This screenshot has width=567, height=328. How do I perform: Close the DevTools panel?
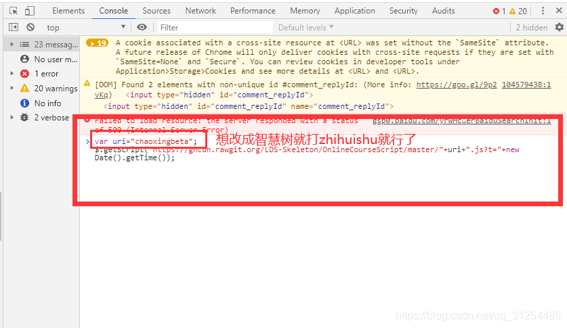coord(559,11)
